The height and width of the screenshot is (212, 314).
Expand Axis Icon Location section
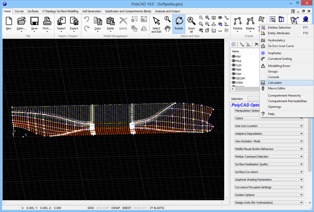pyautogui.click(x=269, y=126)
